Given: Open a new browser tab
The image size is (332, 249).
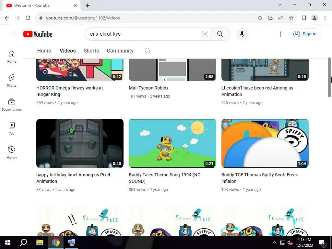Looking at the screenshot, I should point(88,6).
